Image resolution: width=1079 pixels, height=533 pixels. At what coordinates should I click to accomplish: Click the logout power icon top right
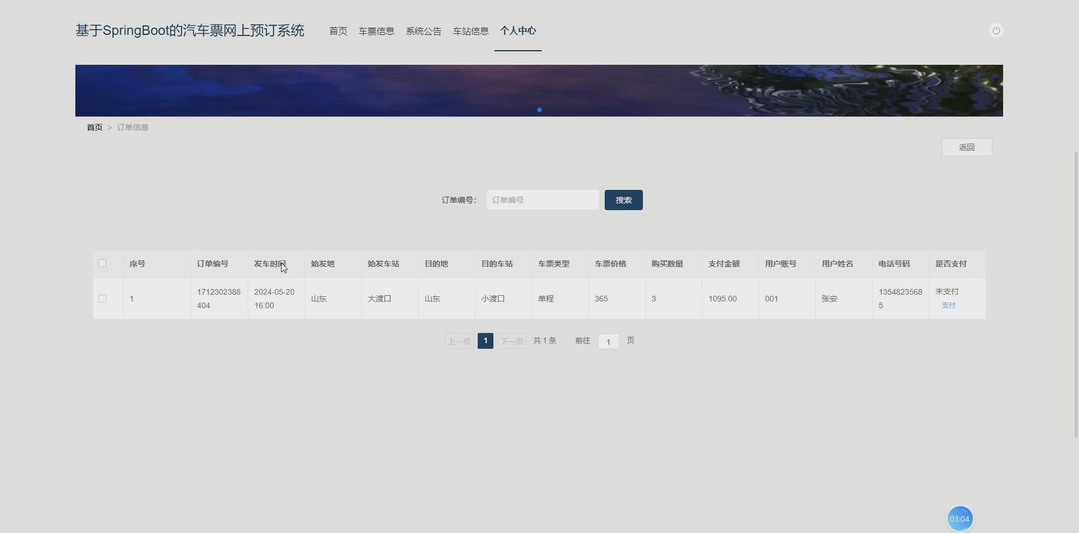pos(996,30)
